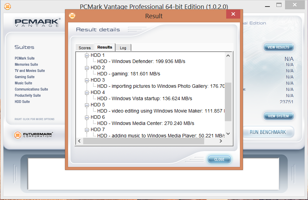Click horizontal scrollbar right arrow
Viewport: 308px width, 200px height.
[x=221, y=141]
